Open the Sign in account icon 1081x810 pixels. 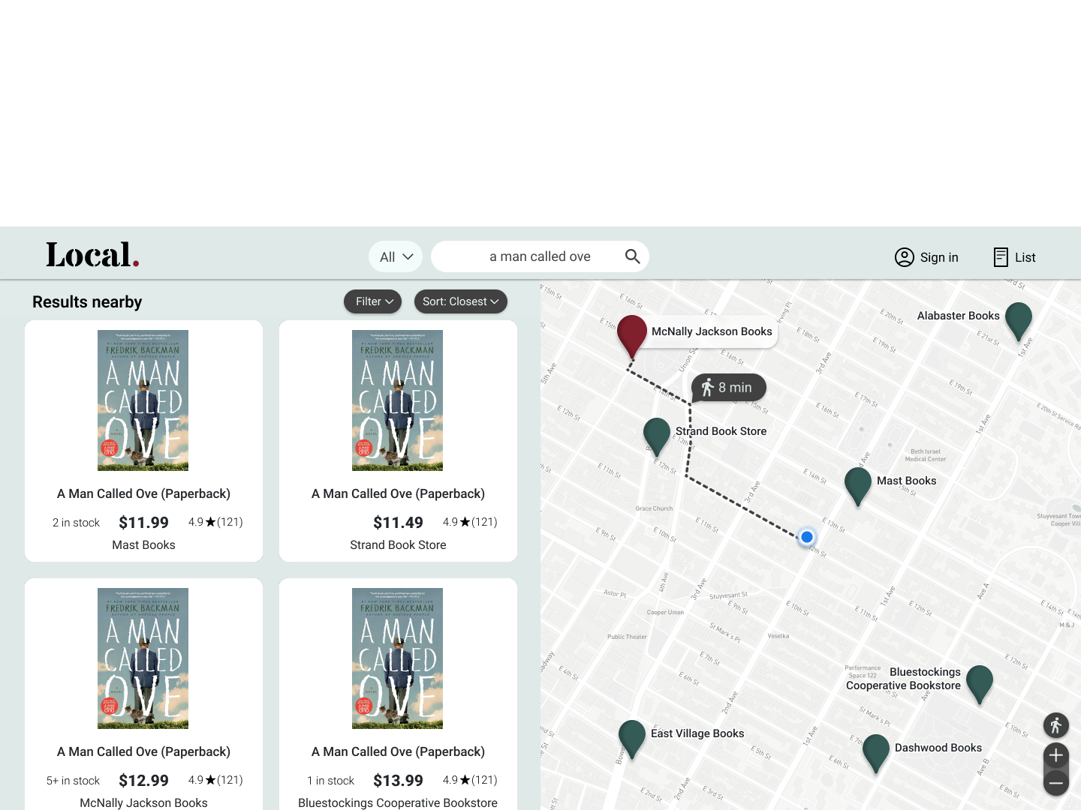905,256
